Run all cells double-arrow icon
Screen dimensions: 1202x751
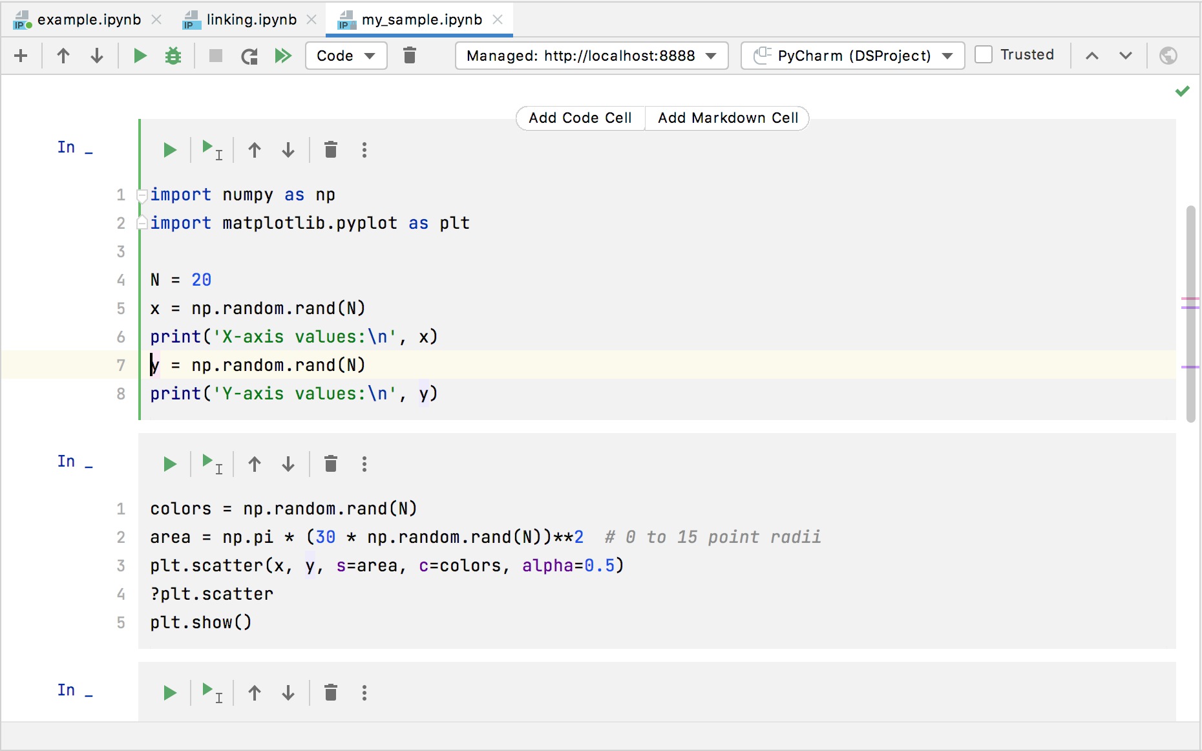[283, 56]
